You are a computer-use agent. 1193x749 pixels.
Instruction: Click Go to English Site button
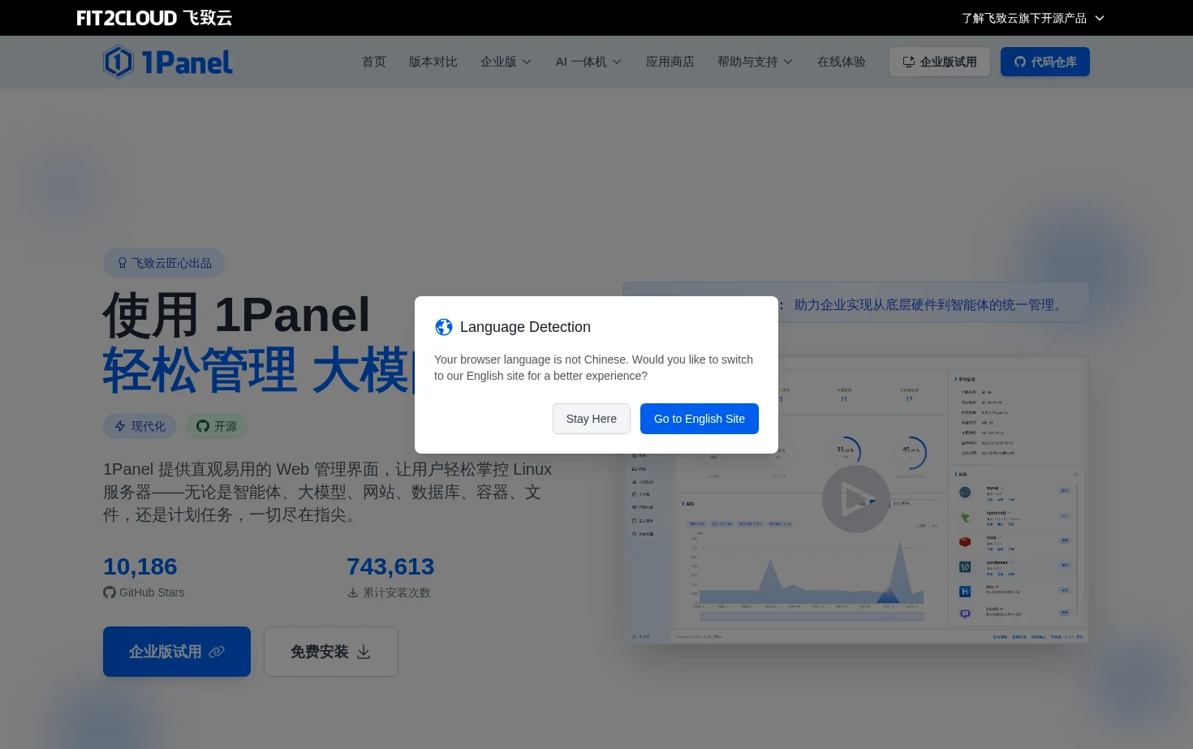click(700, 419)
